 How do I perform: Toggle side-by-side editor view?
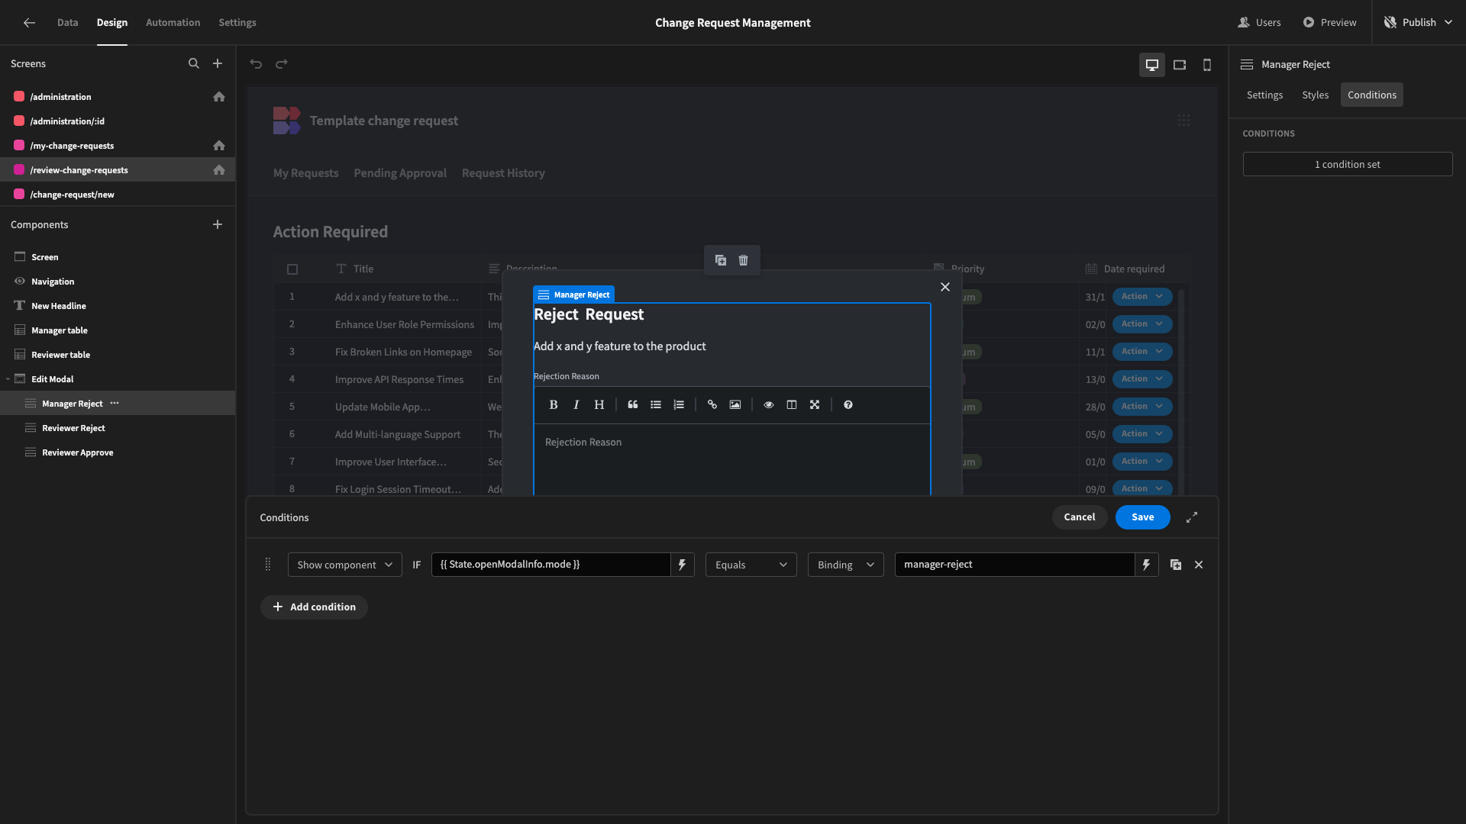pyautogui.click(x=792, y=405)
